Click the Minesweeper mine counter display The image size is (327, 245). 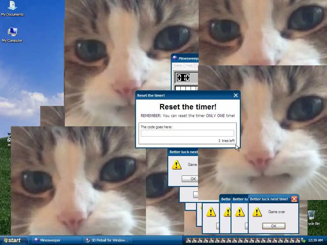click(x=183, y=78)
